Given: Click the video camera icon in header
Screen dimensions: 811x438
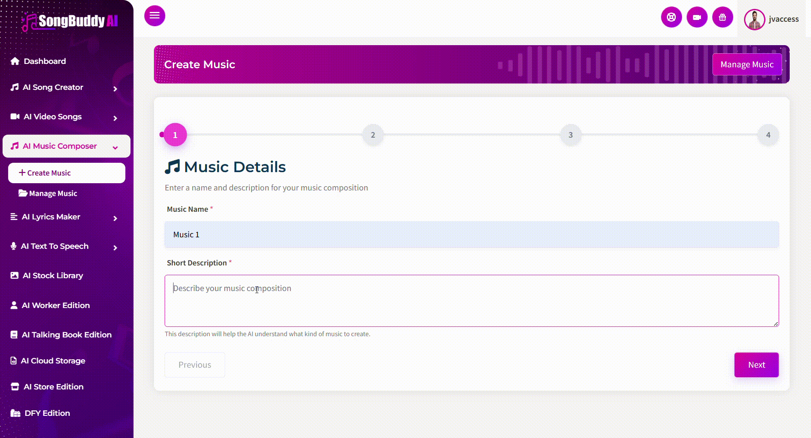Looking at the screenshot, I should point(697,17).
